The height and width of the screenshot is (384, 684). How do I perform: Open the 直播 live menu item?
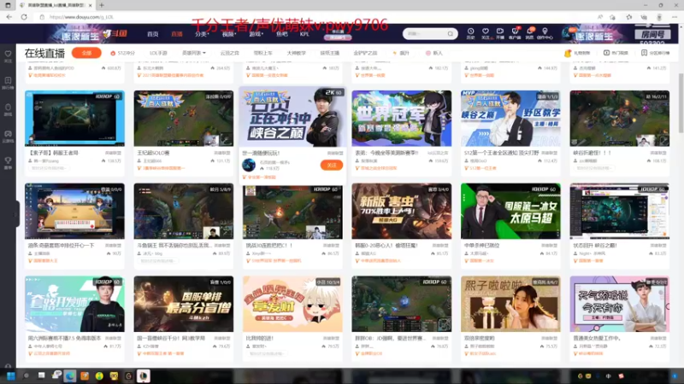click(x=177, y=33)
